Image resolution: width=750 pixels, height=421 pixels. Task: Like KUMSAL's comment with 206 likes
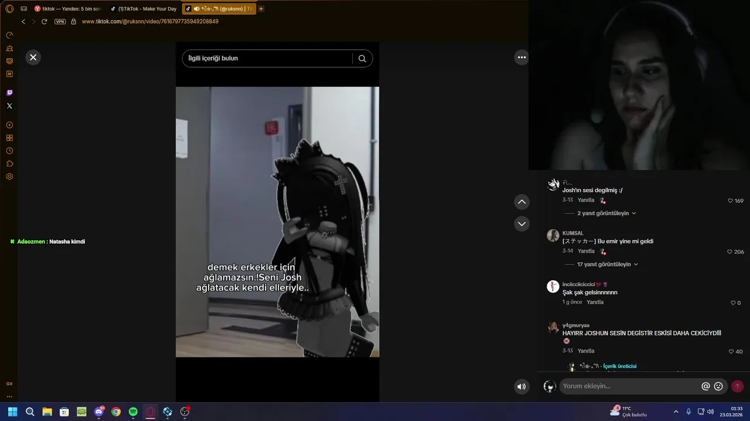click(x=730, y=251)
